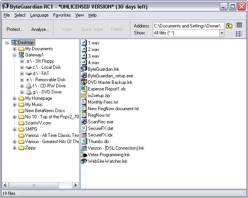Viewport: 248px width, 198px height.
Task: Select the ScanRec.exe icon
Action: (x=84, y=122)
